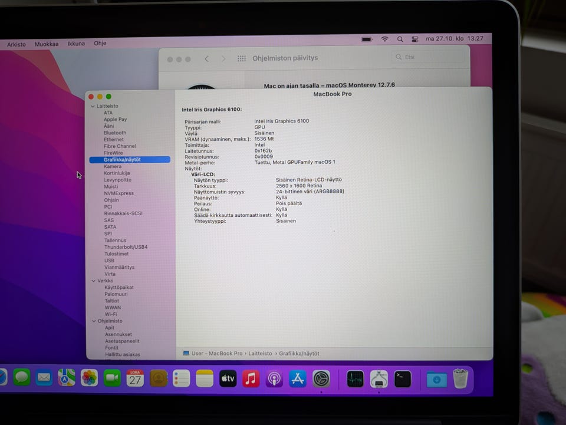Select Muisti in the sidebar
The image size is (566, 425).
click(x=111, y=186)
